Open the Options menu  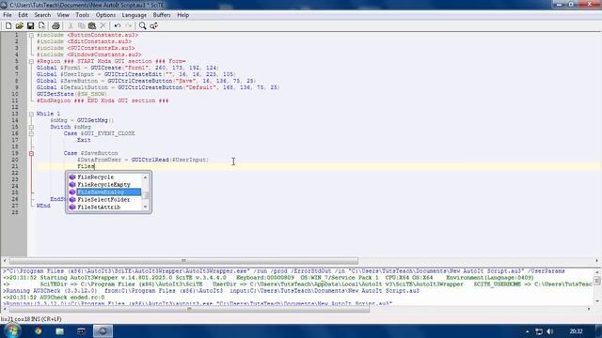(x=105, y=15)
